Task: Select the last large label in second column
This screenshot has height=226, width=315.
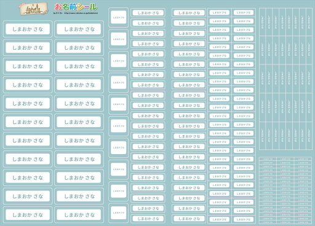Action: point(79,214)
